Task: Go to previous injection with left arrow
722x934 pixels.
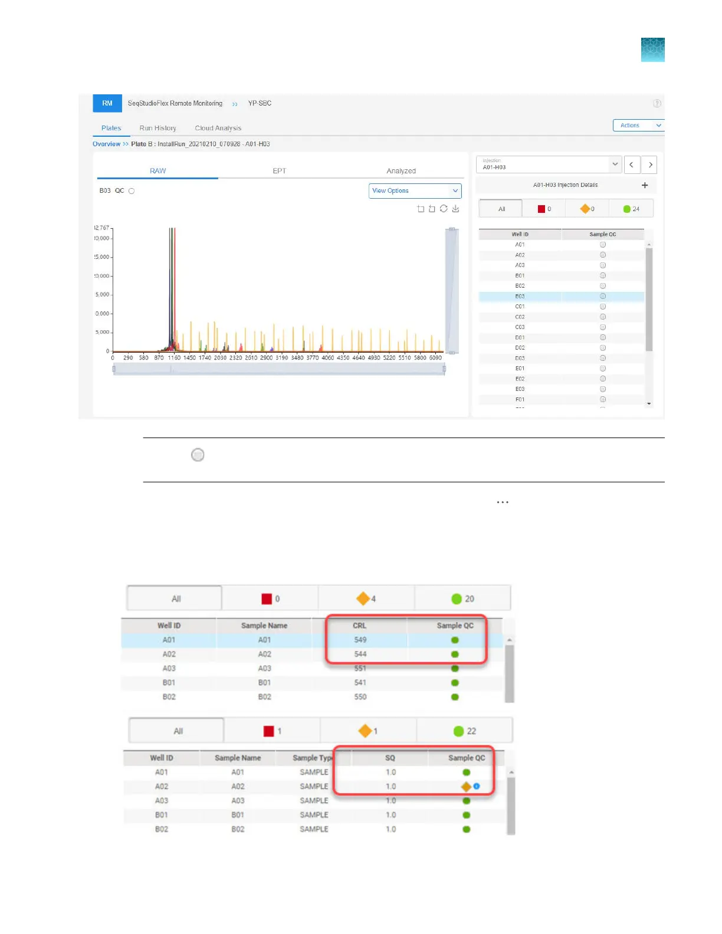Action: point(631,165)
